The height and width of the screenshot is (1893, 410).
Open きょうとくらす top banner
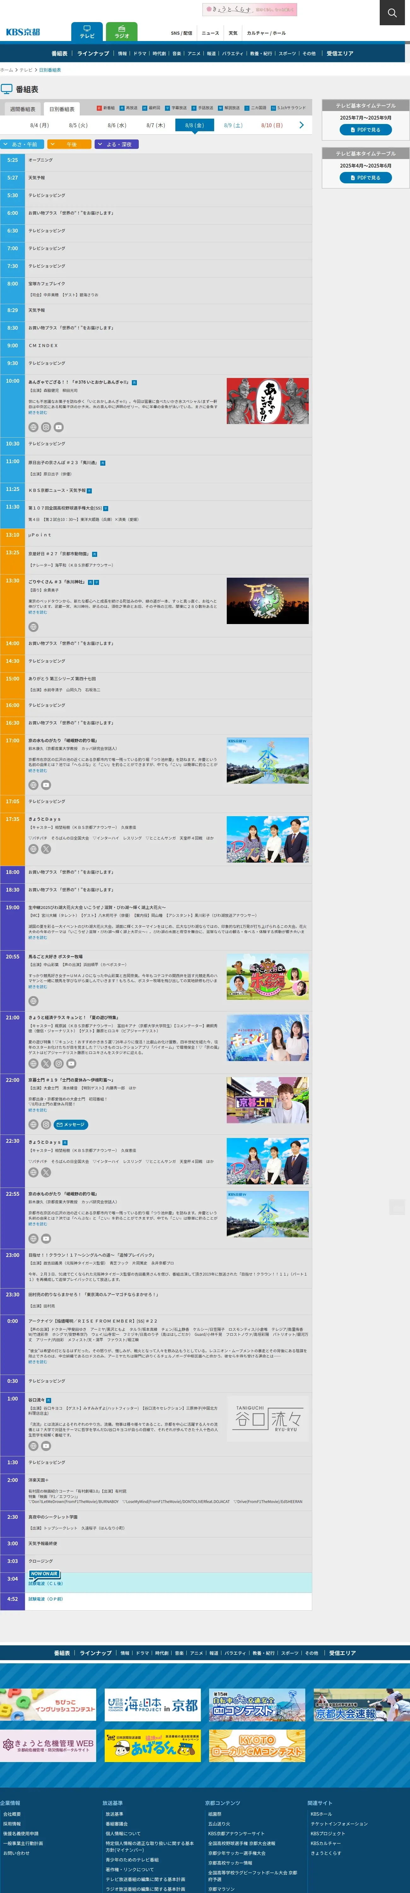250,9
